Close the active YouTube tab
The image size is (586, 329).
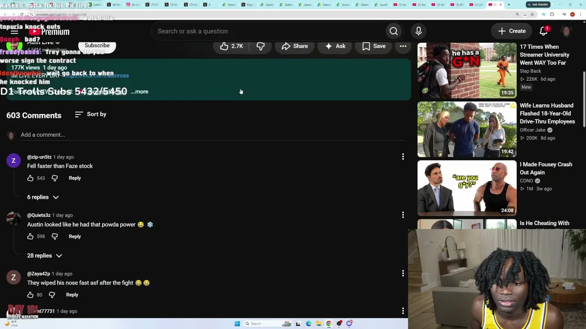click(500, 5)
